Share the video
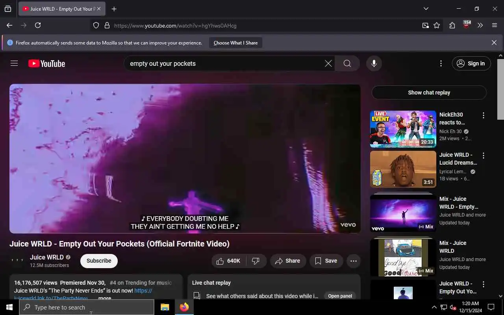The height and width of the screenshot is (315, 504). click(x=288, y=261)
